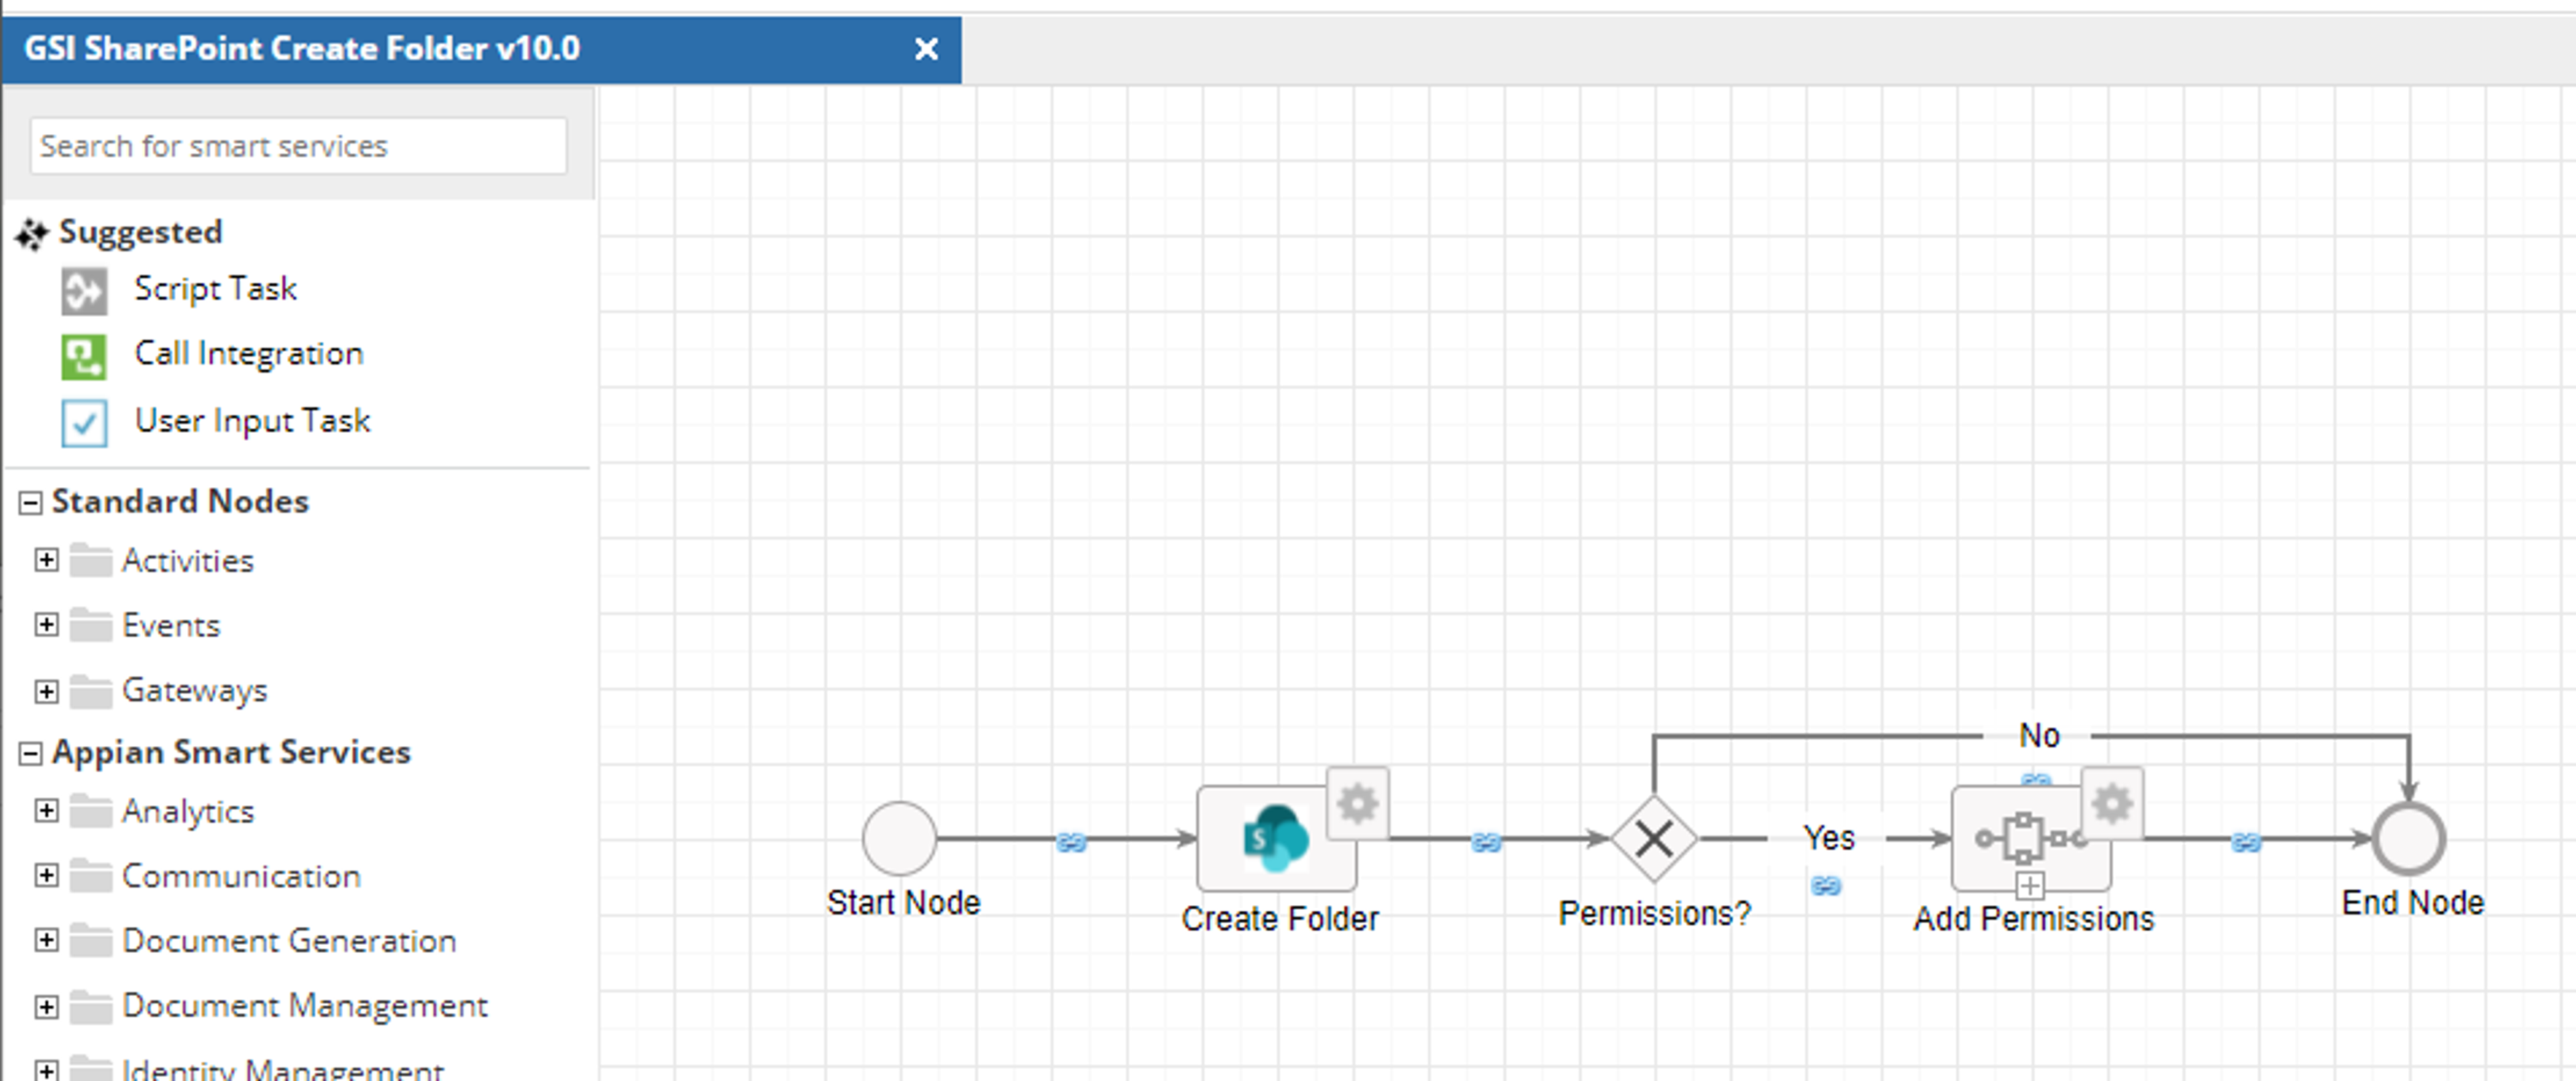Expand the Document Management folder
This screenshot has height=1081, width=2576.
tap(46, 1006)
